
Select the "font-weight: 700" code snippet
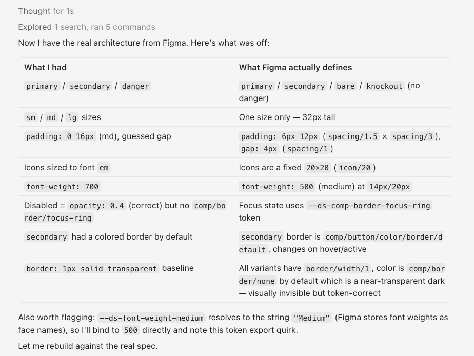(x=62, y=187)
